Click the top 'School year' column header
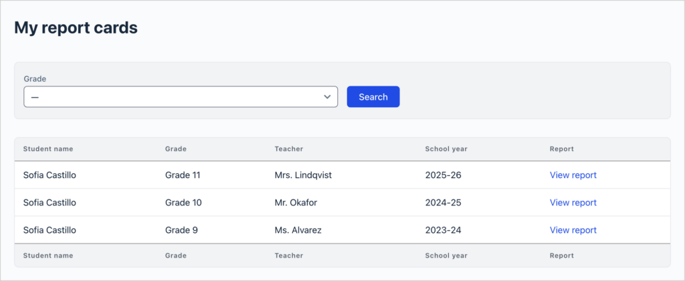This screenshot has height=281, width=685. 446,149
